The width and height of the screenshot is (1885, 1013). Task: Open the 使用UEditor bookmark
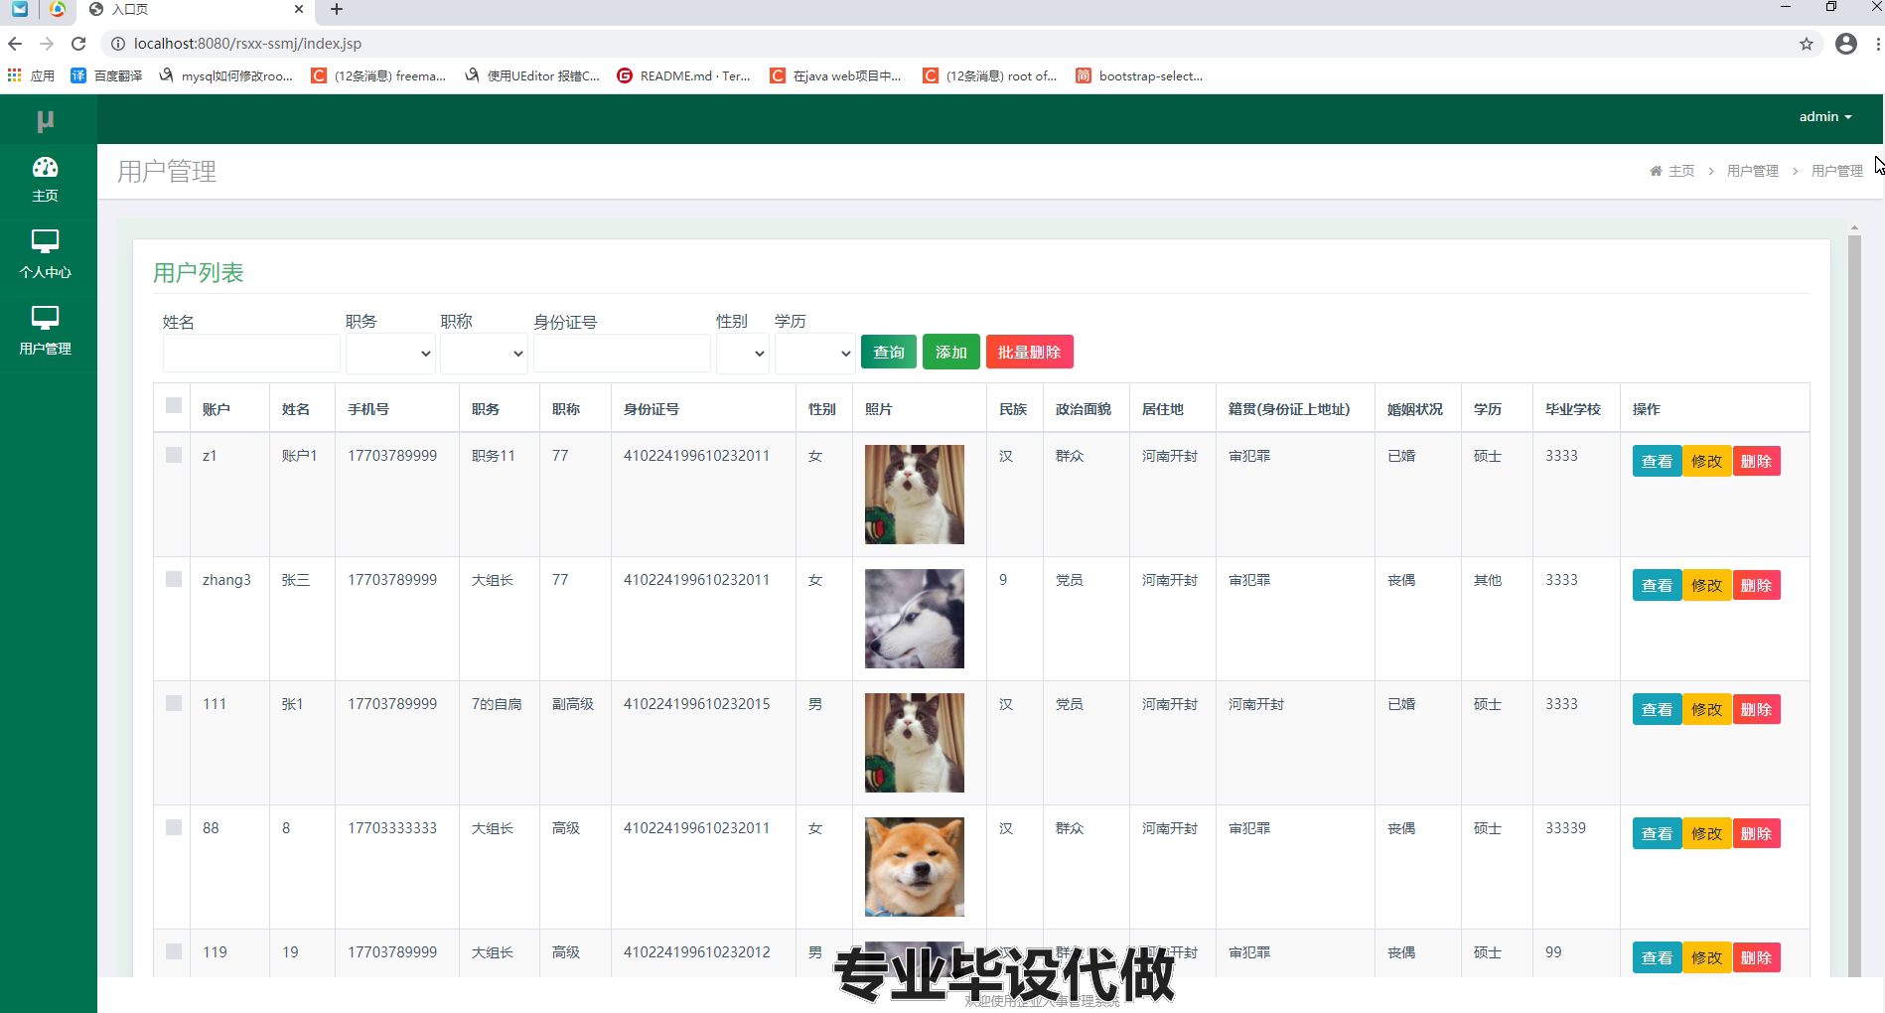coord(532,75)
